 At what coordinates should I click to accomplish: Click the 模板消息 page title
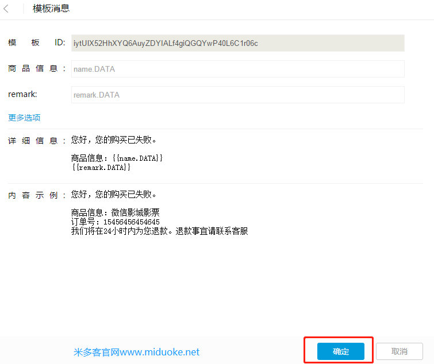click(51, 9)
